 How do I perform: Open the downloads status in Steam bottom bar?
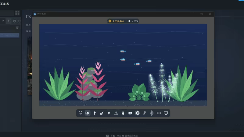coord(124,136)
